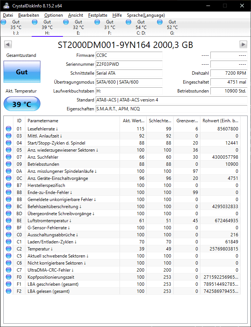Click the Standard field ATA8-ACS
Viewport: 251px width, 327px height.
click(171, 100)
